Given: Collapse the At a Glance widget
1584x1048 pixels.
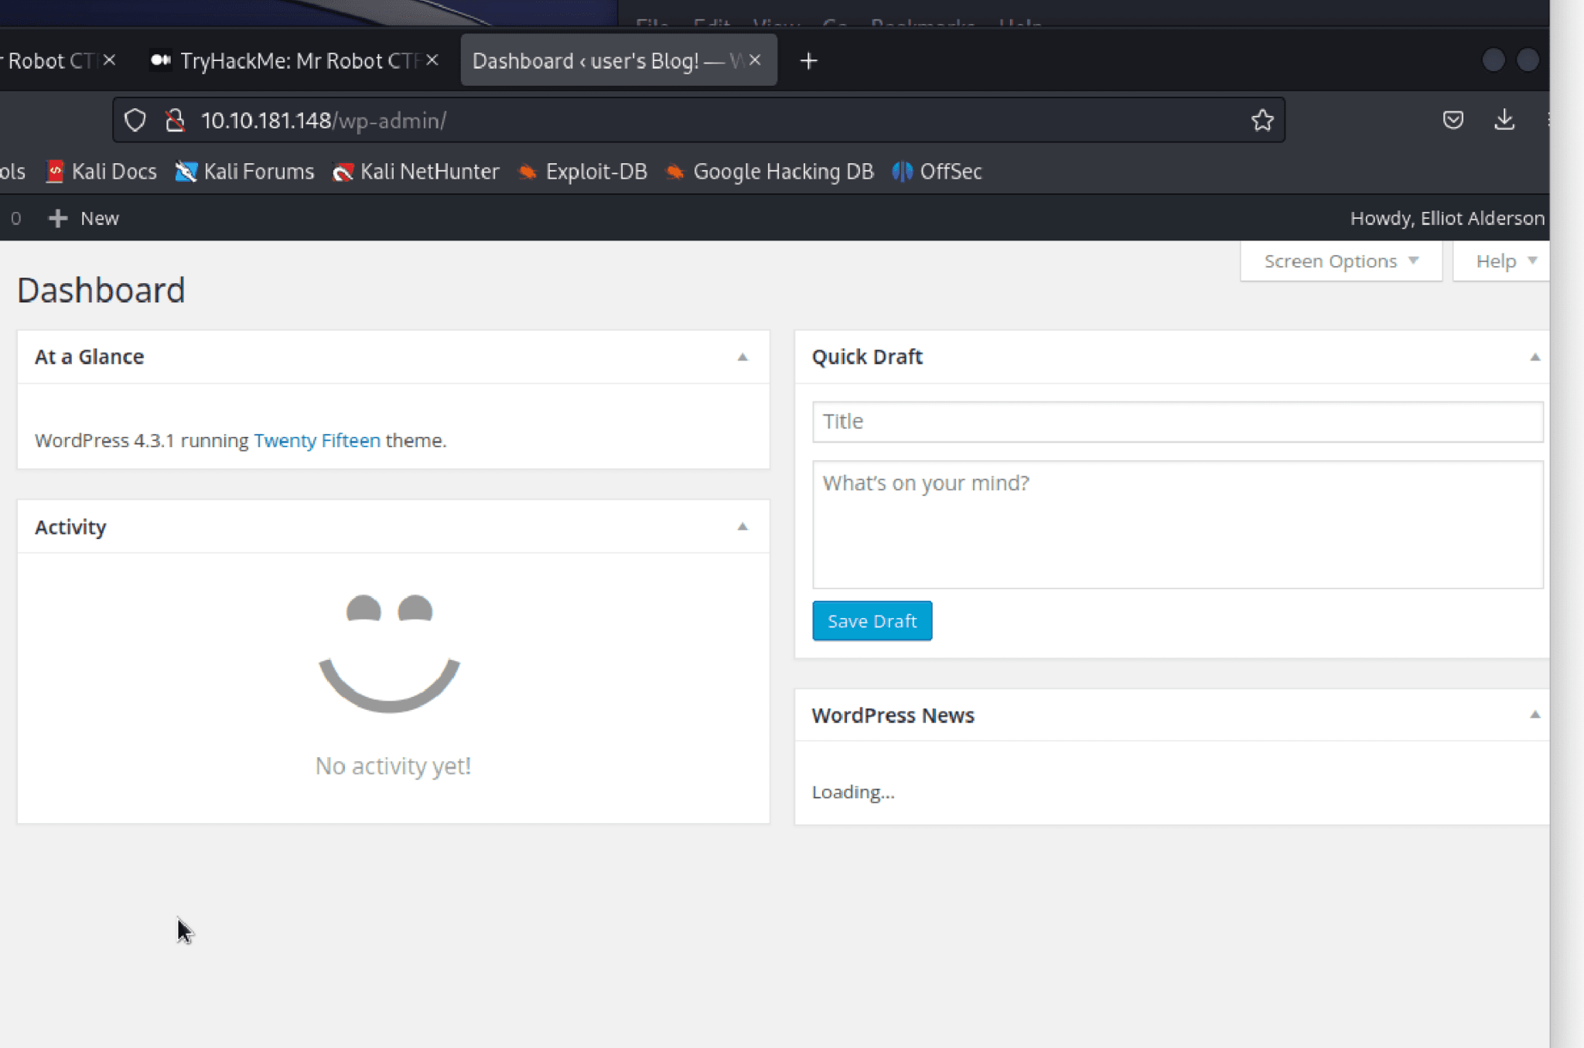Looking at the screenshot, I should tap(742, 357).
